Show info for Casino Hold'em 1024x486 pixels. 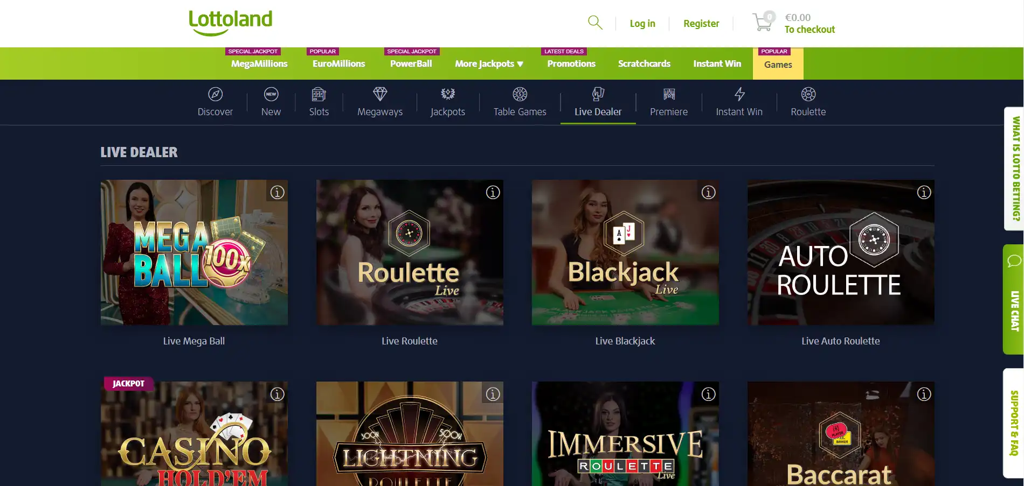(x=278, y=395)
